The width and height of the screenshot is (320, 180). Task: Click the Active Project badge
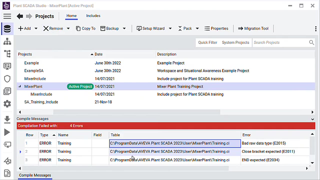[80, 86]
